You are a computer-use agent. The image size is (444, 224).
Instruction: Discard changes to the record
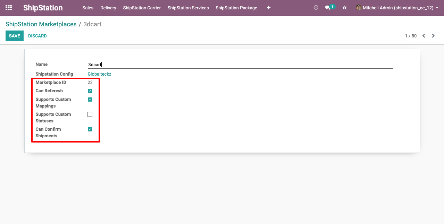[x=37, y=36]
